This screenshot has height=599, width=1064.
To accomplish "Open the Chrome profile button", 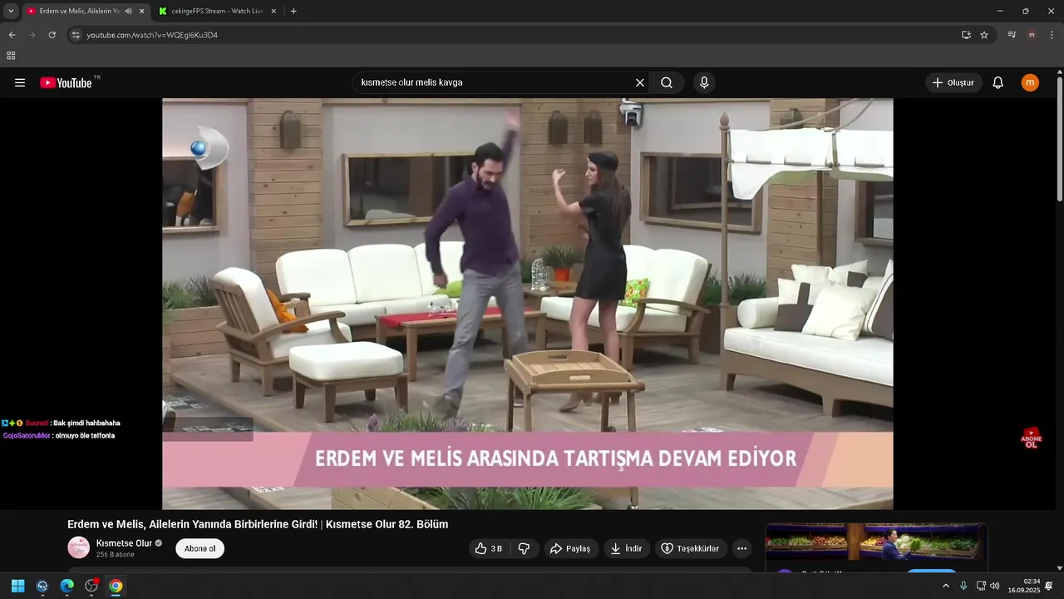I will 1032,35.
